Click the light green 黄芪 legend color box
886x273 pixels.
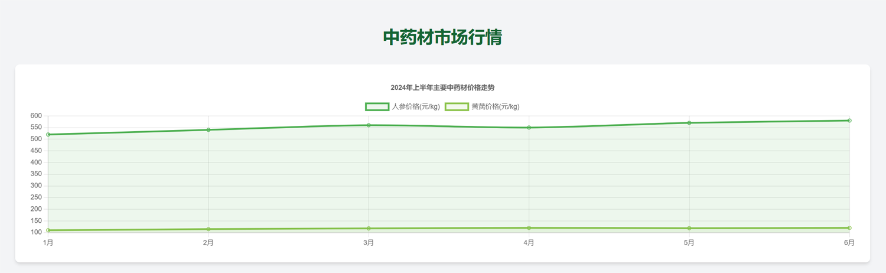(x=457, y=107)
